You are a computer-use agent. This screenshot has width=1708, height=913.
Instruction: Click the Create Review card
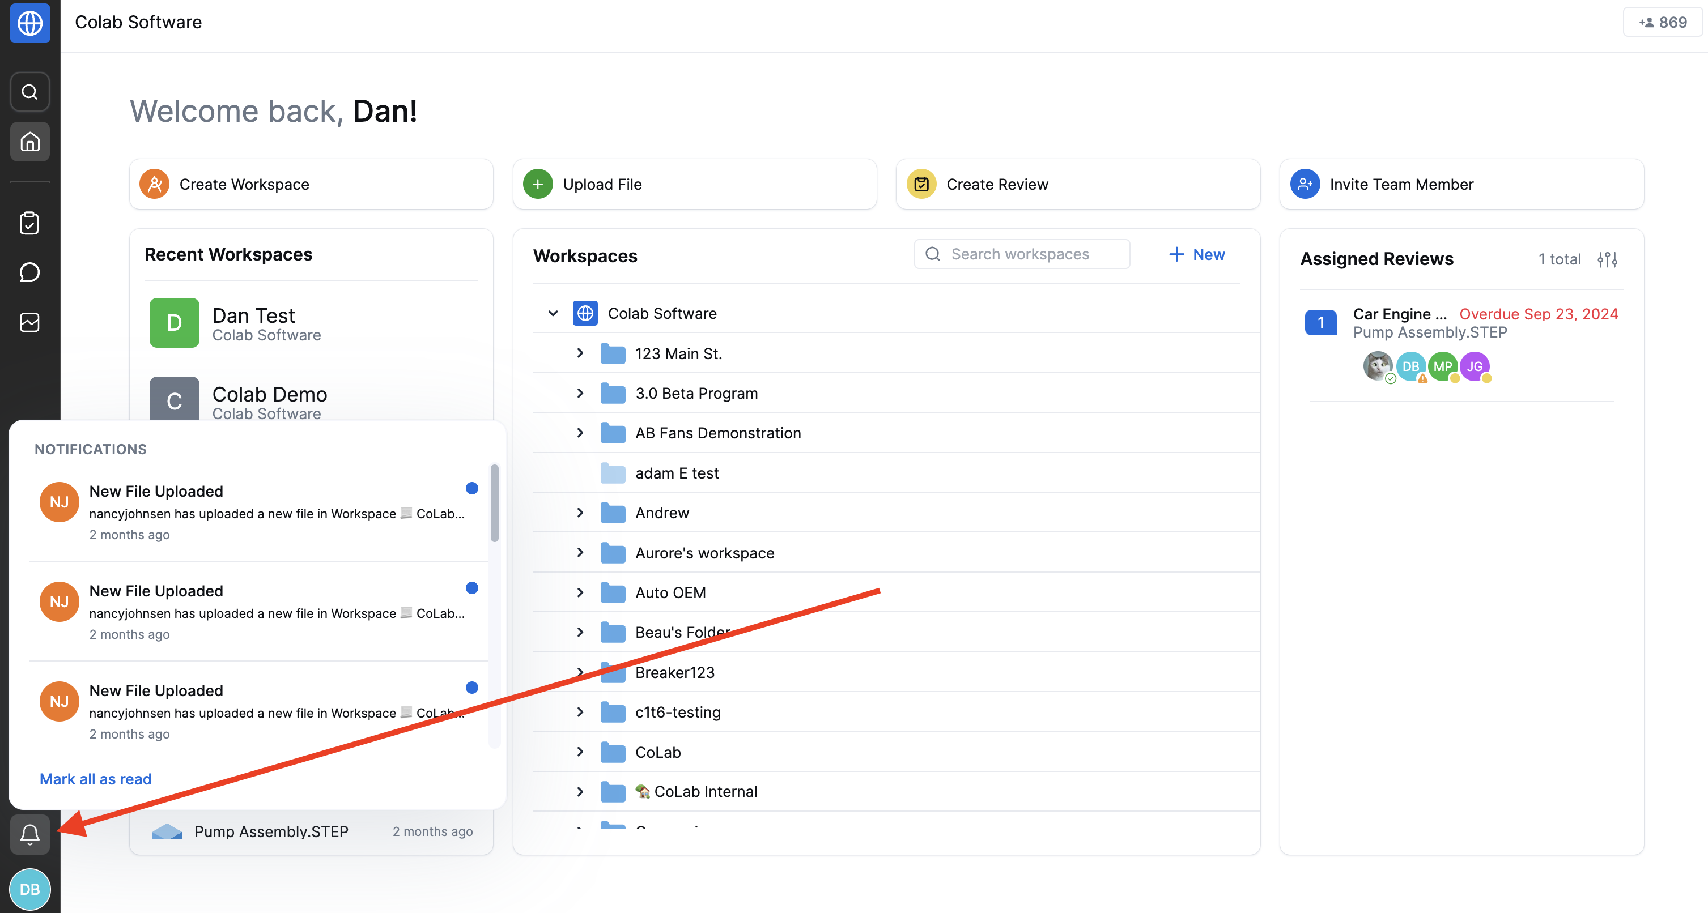click(x=1077, y=184)
